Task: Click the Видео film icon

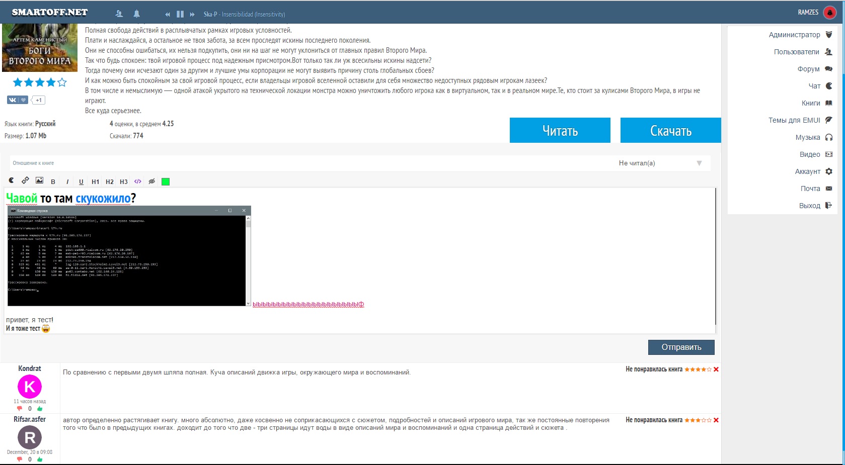Action: (x=829, y=154)
